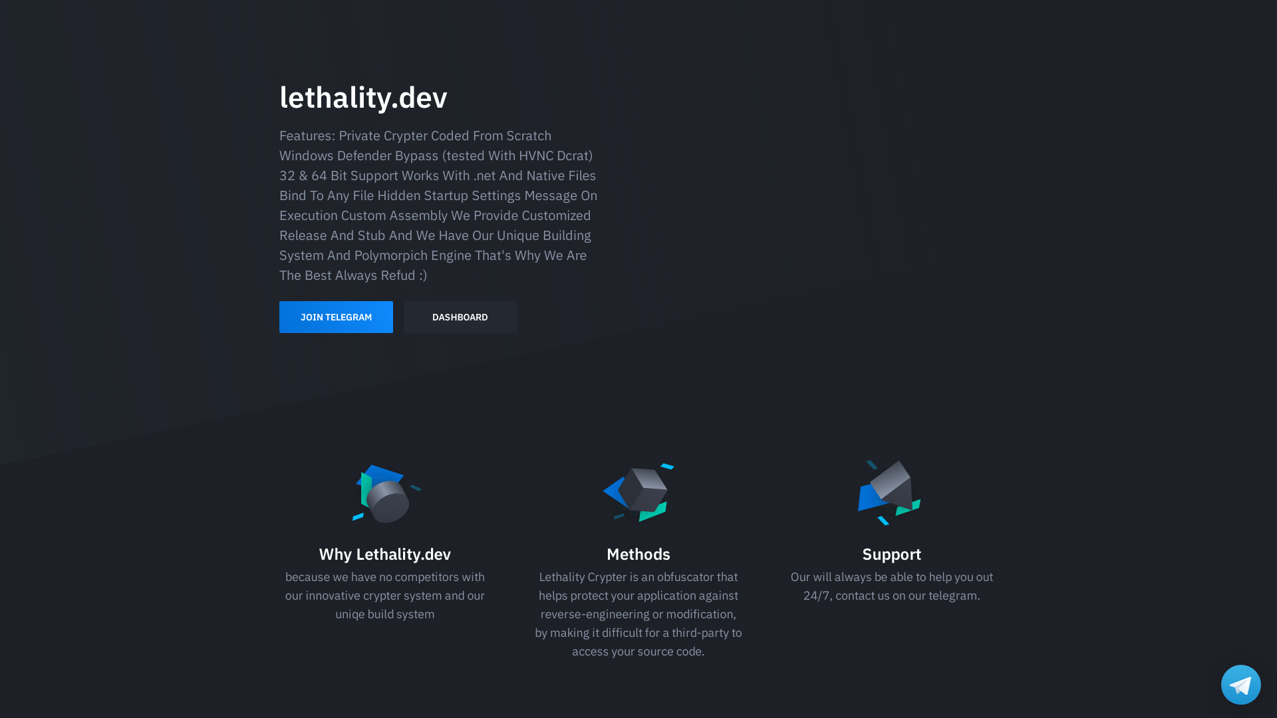This screenshot has height=718, width=1277.
Task: Click the JOIN TELEGRAM button
Action: (336, 317)
